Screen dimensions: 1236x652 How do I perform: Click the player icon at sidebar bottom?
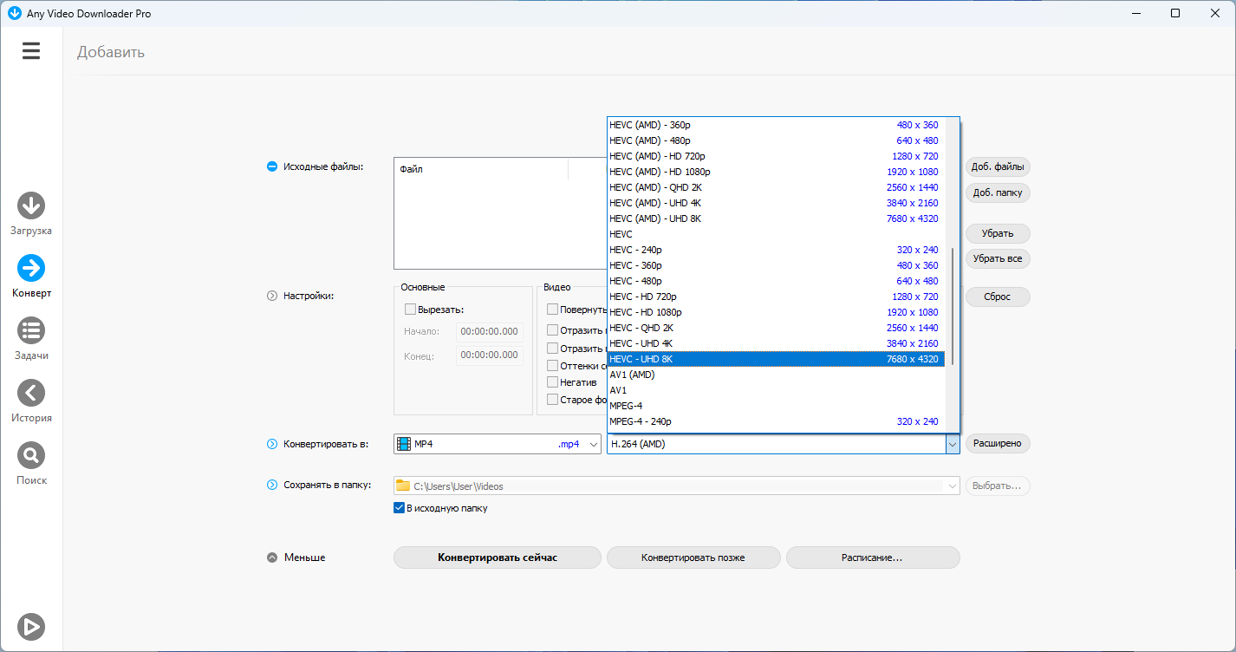point(31,626)
